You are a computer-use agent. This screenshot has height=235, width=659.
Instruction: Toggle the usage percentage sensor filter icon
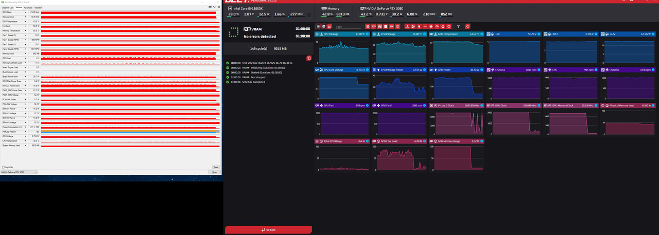443,26
